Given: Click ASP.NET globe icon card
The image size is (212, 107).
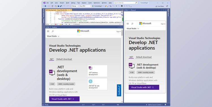Looking at the screenshot, I should 90,81.
